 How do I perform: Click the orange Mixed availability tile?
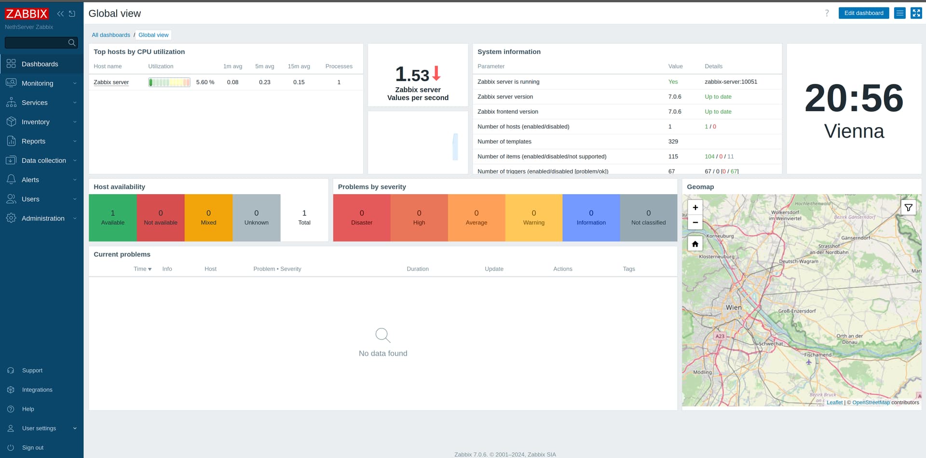[x=208, y=218]
